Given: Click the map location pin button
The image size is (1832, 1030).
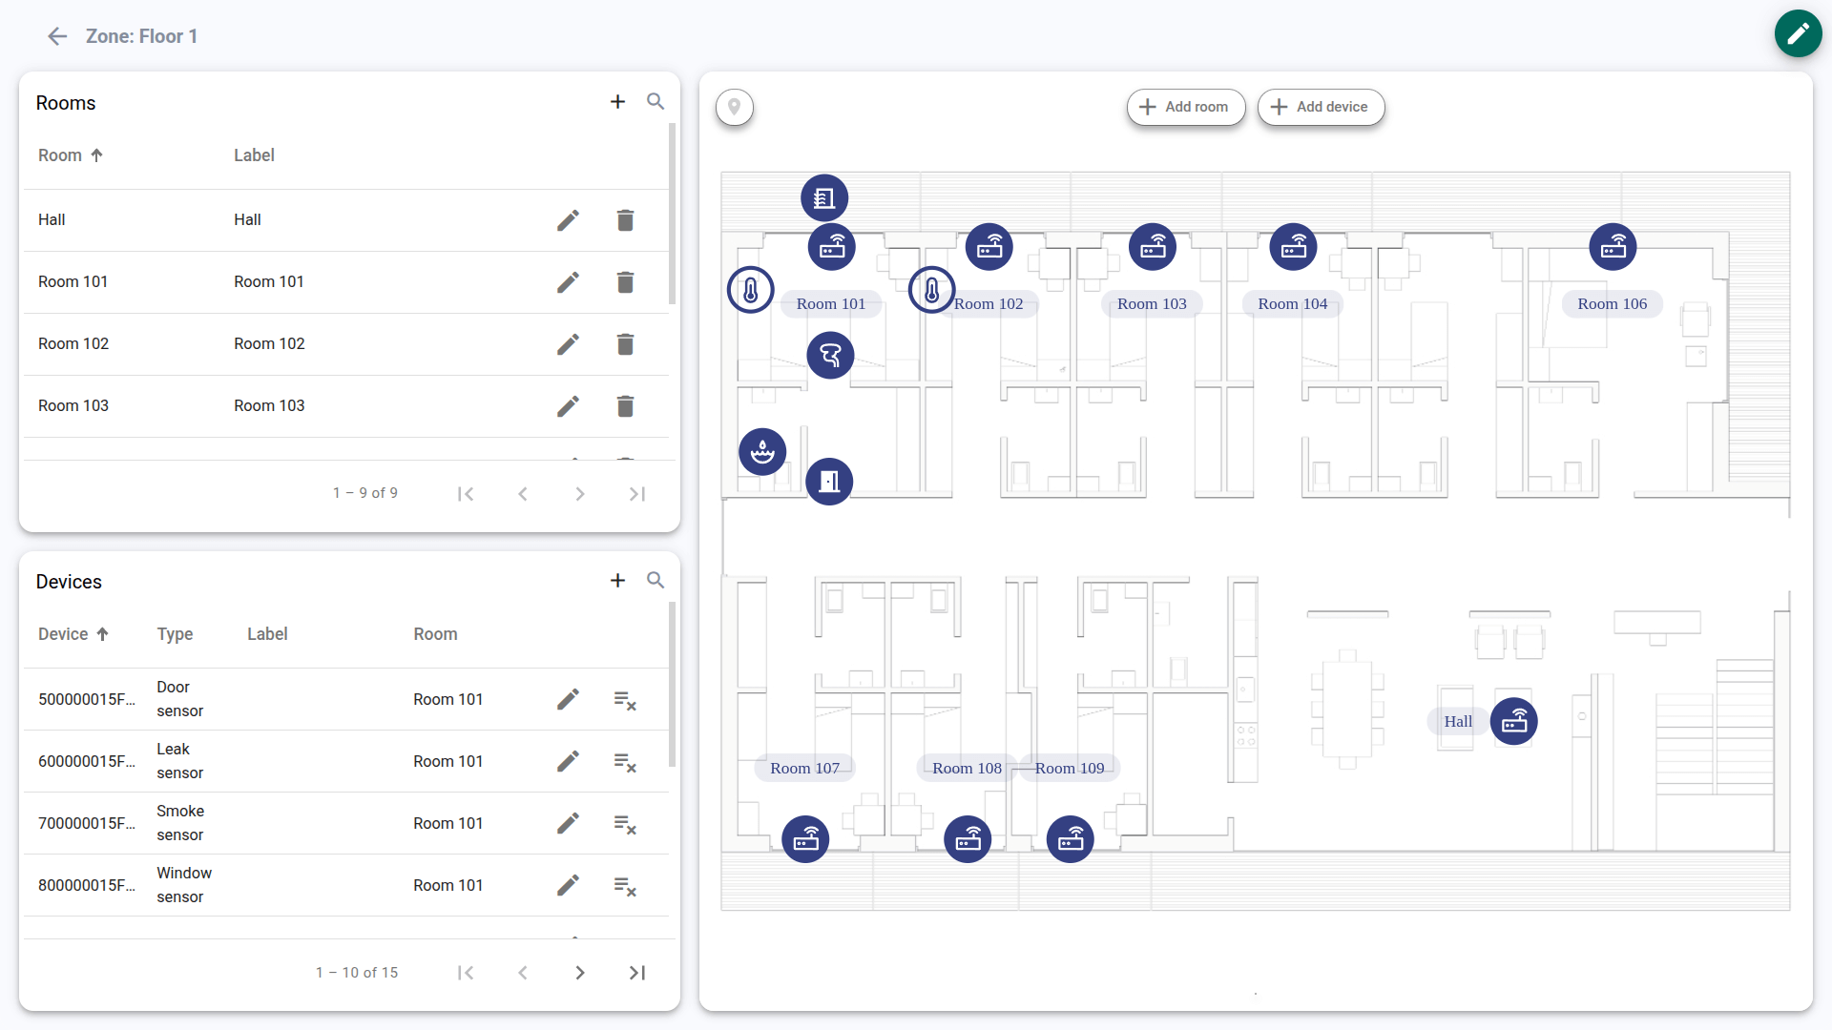Looking at the screenshot, I should click(x=735, y=107).
